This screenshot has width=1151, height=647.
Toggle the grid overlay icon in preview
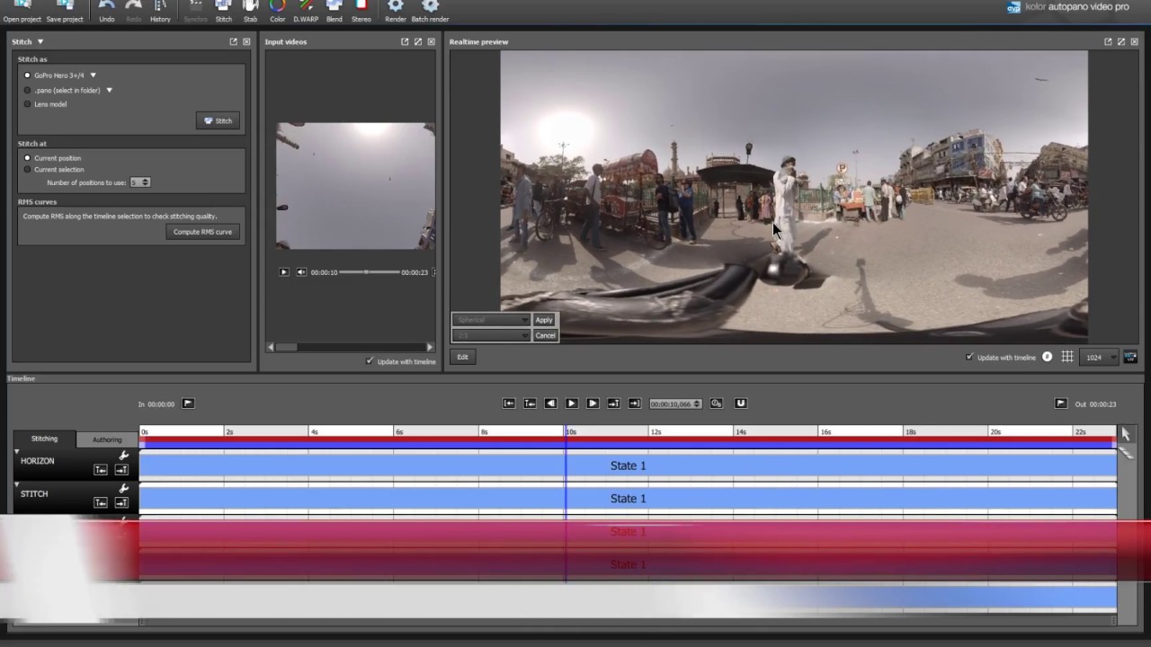1067,357
